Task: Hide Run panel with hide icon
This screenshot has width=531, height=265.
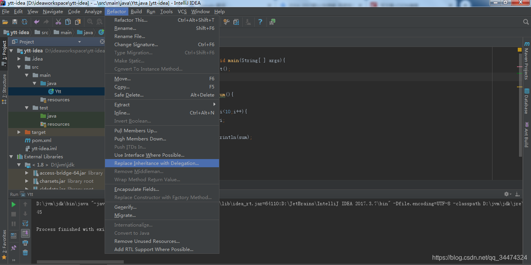Action: click(517, 194)
